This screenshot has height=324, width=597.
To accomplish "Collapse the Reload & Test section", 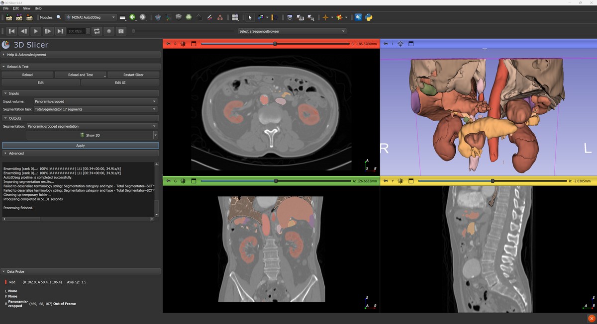I will 81,67.
